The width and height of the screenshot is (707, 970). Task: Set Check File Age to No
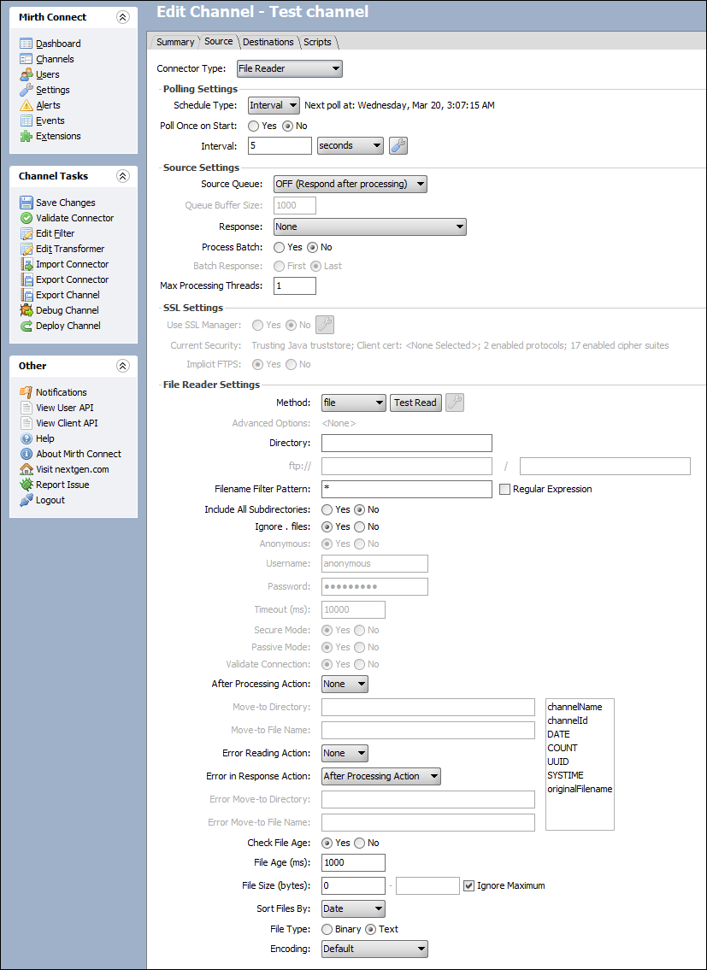point(360,844)
